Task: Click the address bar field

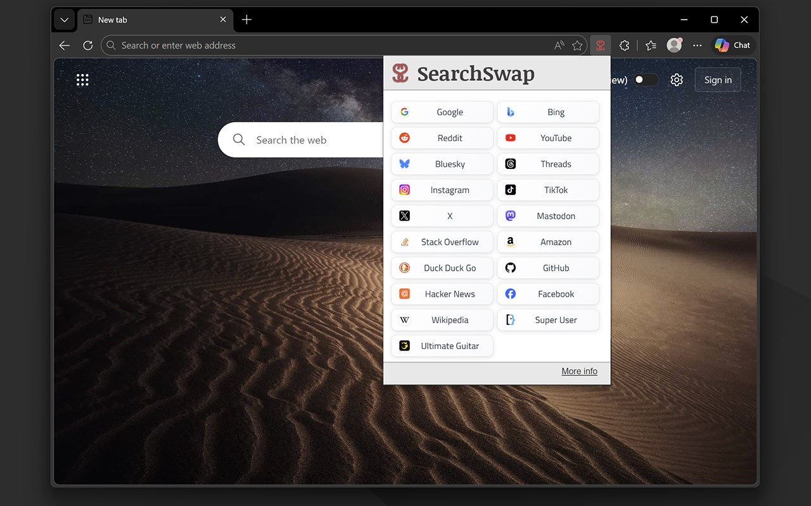Action: 345,46
